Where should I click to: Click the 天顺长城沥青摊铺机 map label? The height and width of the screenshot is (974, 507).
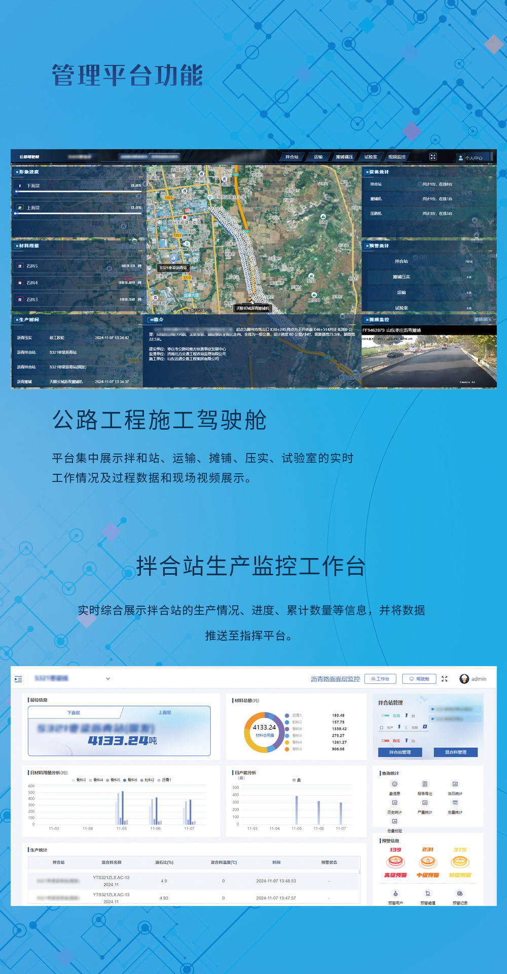[252, 308]
